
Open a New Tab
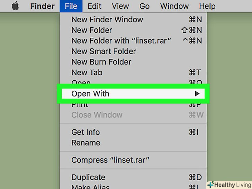[87, 72]
